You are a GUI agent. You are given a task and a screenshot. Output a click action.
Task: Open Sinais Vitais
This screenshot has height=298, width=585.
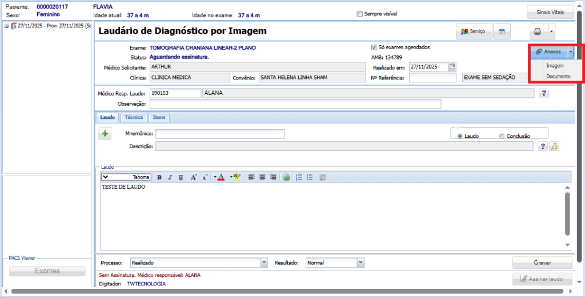click(550, 12)
